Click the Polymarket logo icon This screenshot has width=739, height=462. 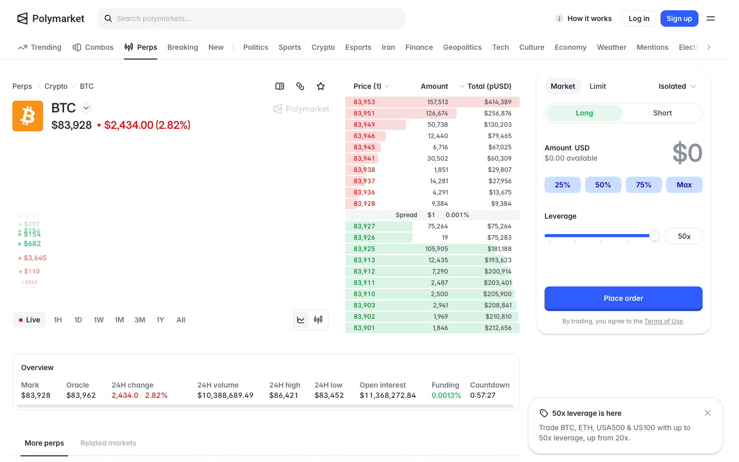coord(23,18)
